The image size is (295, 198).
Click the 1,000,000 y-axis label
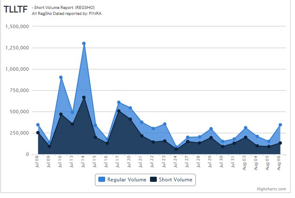tap(17, 69)
